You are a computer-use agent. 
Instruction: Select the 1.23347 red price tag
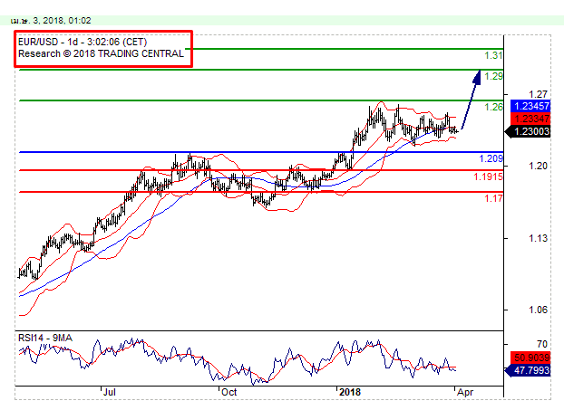coord(531,119)
